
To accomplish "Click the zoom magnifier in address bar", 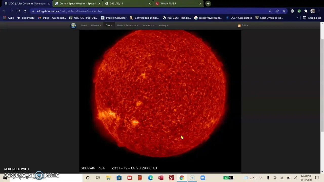I will click(270, 11).
